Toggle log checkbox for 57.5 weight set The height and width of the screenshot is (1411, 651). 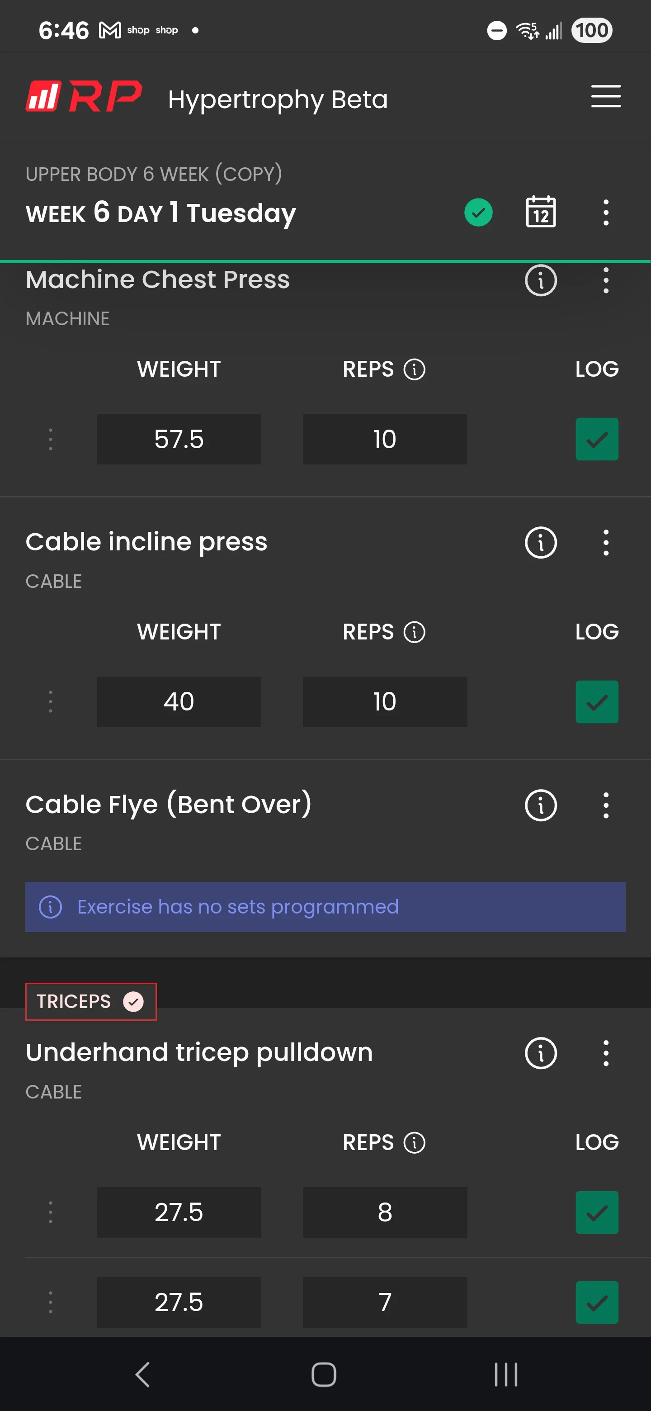tap(597, 439)
